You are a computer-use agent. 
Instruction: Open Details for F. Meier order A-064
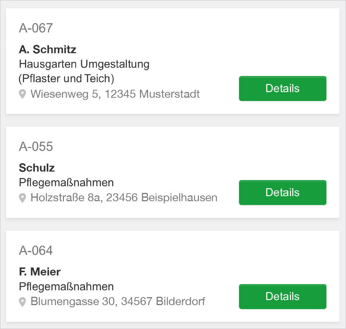(283, 296)
